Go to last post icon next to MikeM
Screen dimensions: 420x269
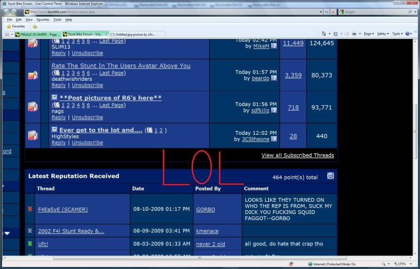pyautogui.click(x=274, y=46)
